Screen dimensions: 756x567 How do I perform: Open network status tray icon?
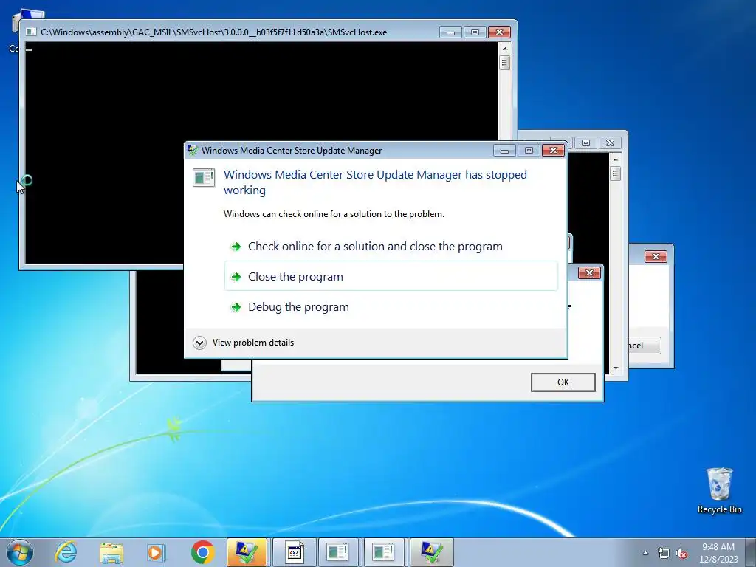point(664,553)
